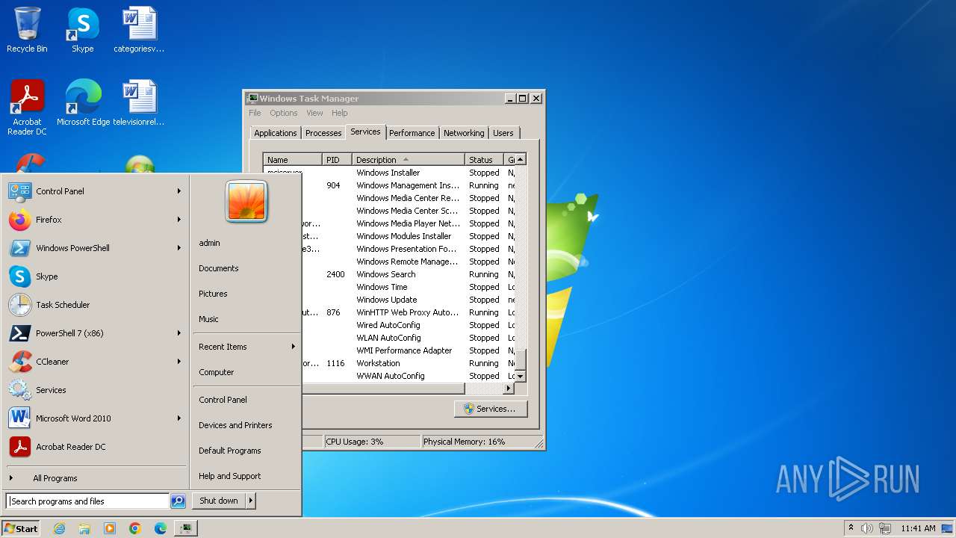This screenshot has height=538, width=956.
Task: Launch Microsoft Word 2010 from Start menu
Action: (x=96, y=418)
